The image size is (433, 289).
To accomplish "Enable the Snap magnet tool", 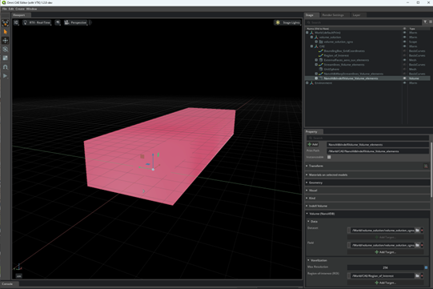I will pos(6,67).
